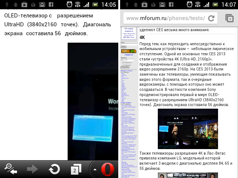Open Chrome's tab switcher showing 2
Screen dimensions: 238x178
coord(229,18)
